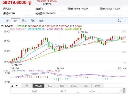The width and height of the screenshot is (128, 94).
Task: Open the fullscreen chart icon
Action: pos(120,20)
